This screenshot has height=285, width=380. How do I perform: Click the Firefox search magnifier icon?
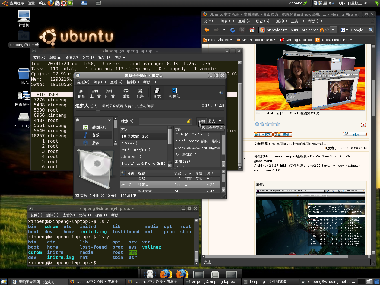click(371, 30)
